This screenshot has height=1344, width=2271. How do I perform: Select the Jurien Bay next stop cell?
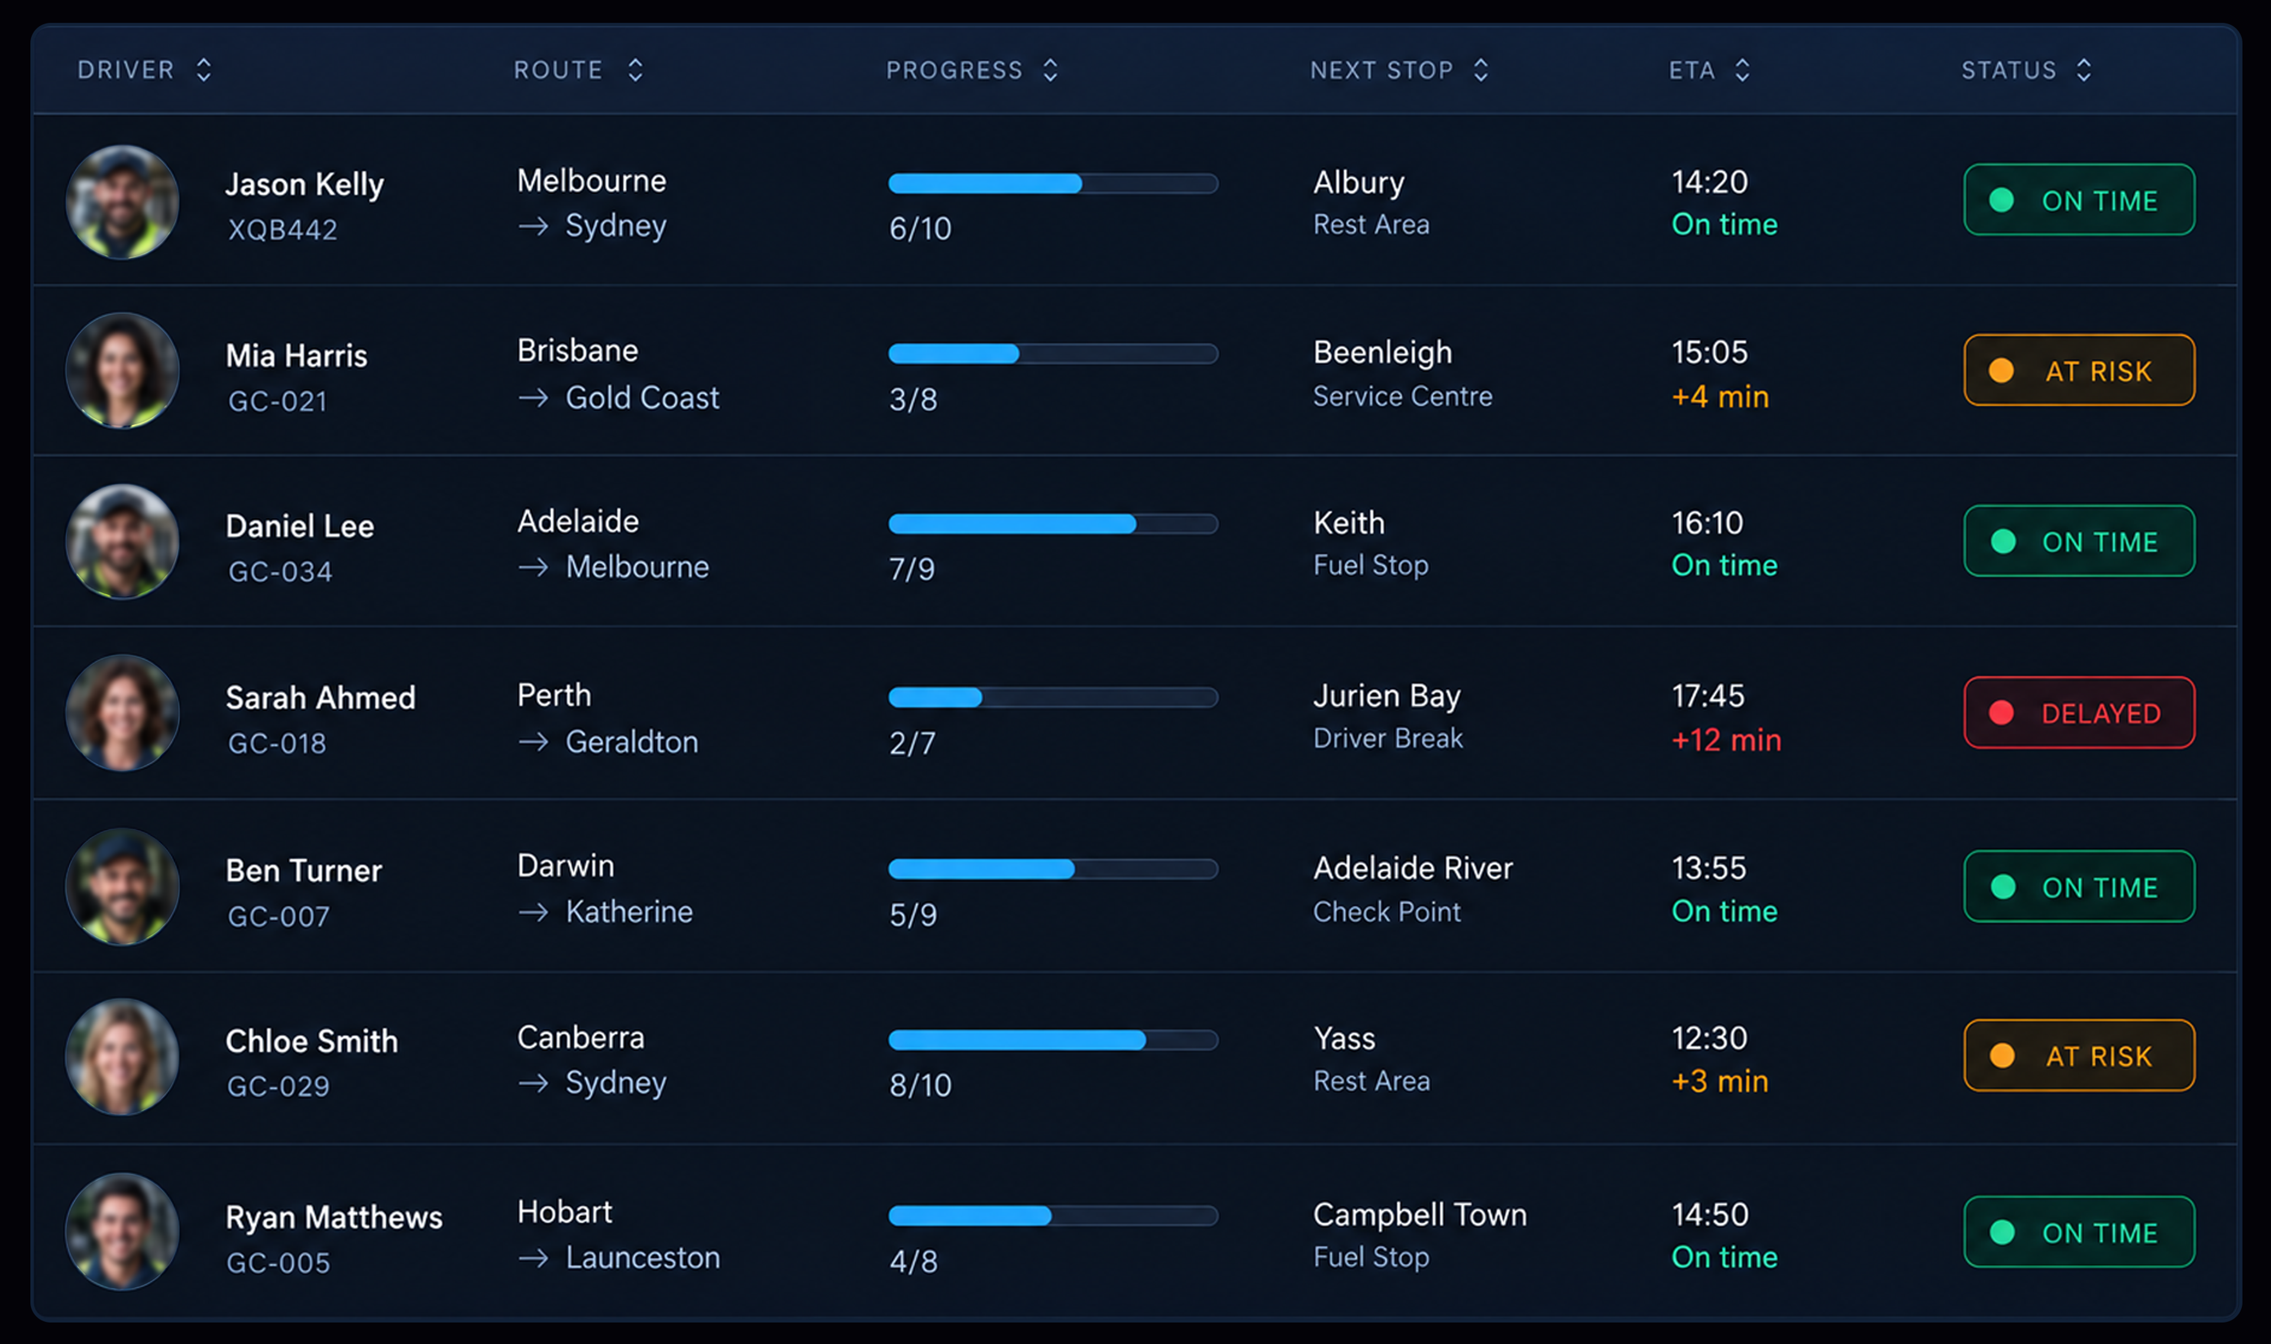tap(1388, 717)
